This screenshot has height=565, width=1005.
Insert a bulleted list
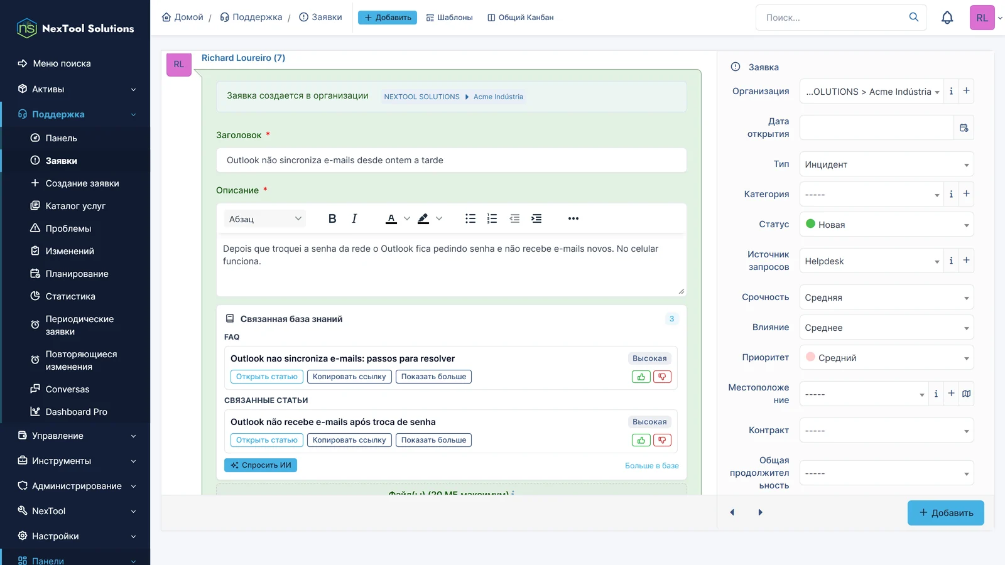470,218
